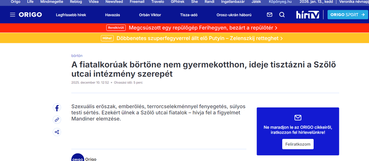The image size is (369, 161).
Task: Go to Orosz-ukrán háború section
Action: 234,15
